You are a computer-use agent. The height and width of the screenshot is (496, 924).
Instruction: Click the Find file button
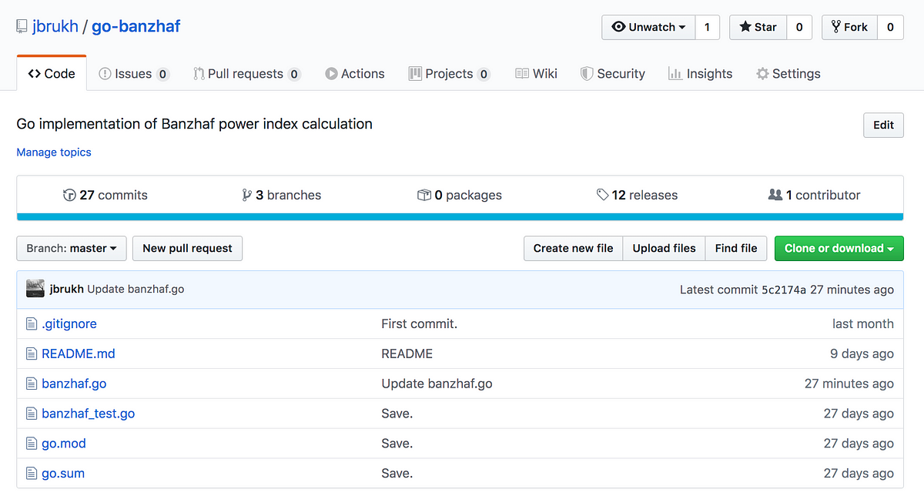(736, 248)
